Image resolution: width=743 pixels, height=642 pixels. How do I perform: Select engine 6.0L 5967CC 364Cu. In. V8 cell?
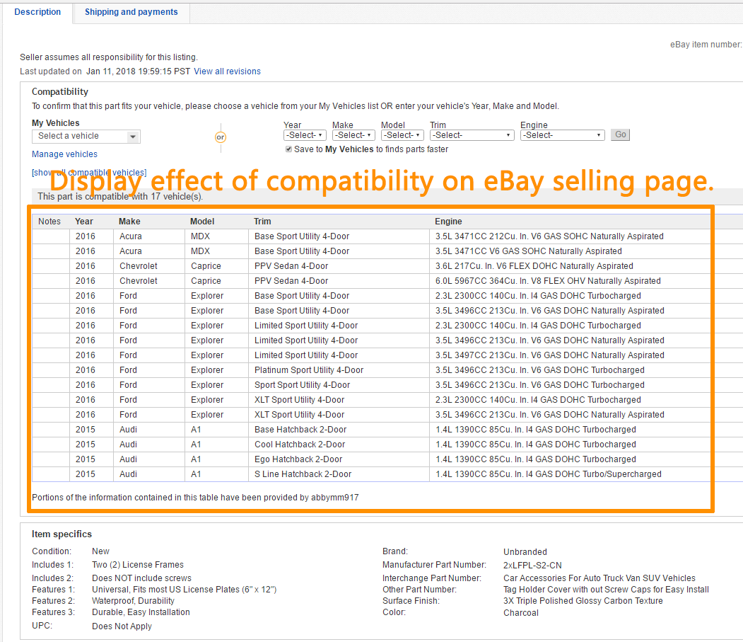[549, 281]
